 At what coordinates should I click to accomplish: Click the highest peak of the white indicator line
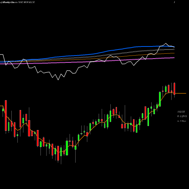(x=166, y=43)
